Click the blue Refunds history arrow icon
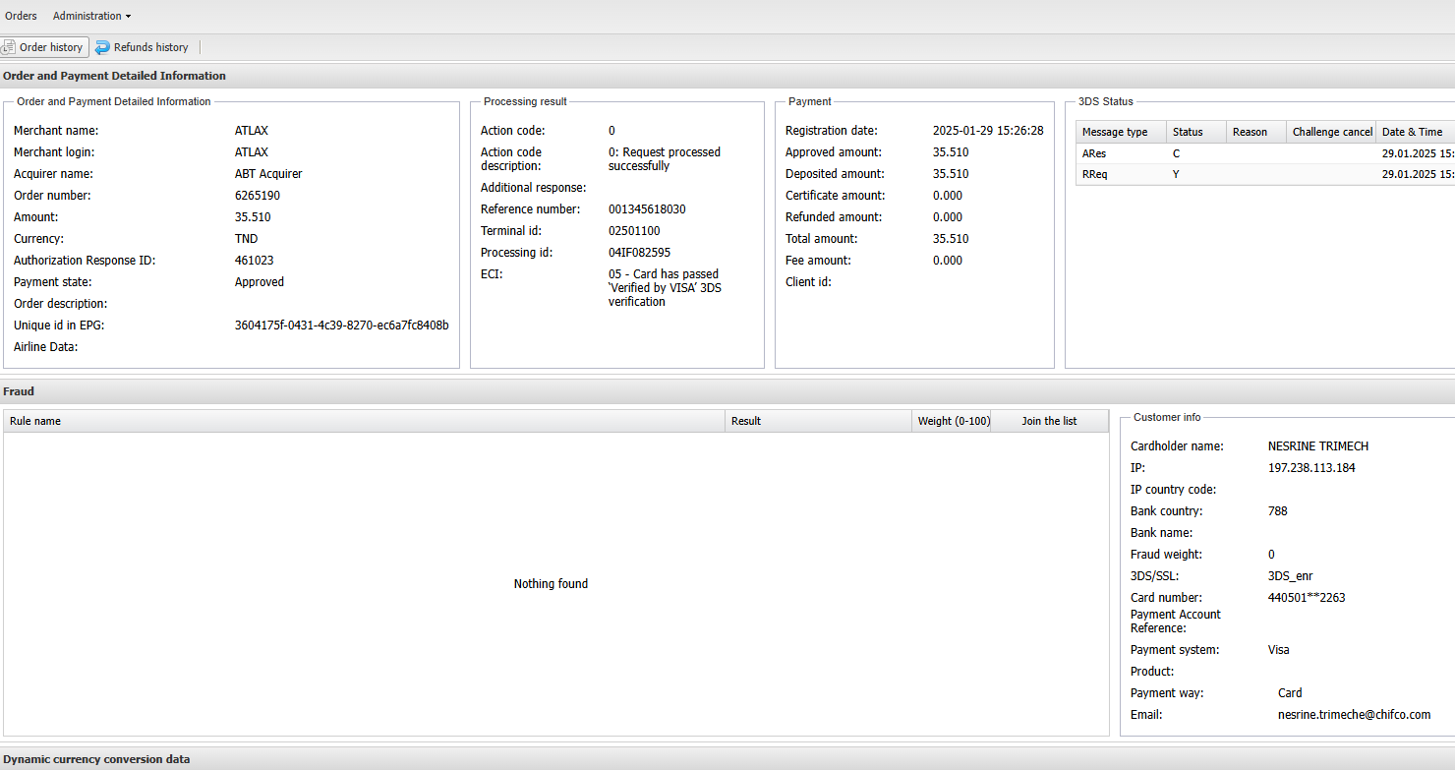Image resolution: width=1455 pixels, height=770 pixels. coord(102,47)
